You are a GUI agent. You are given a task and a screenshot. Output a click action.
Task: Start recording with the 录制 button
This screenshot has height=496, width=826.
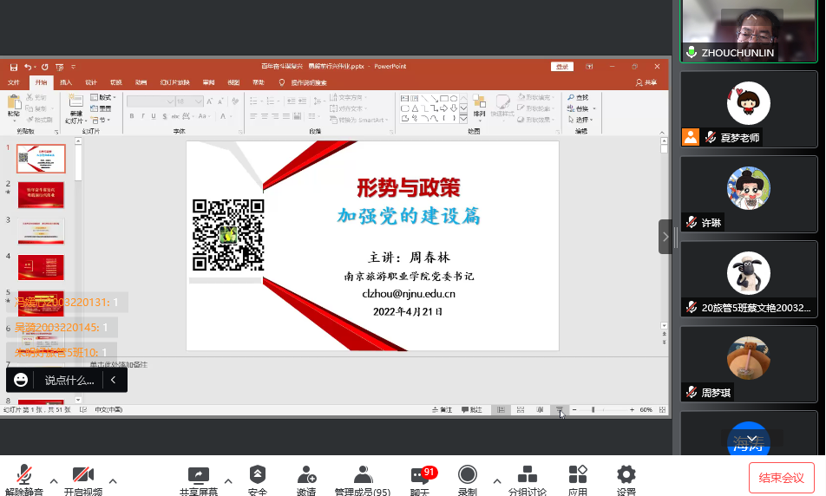(468, 474)
